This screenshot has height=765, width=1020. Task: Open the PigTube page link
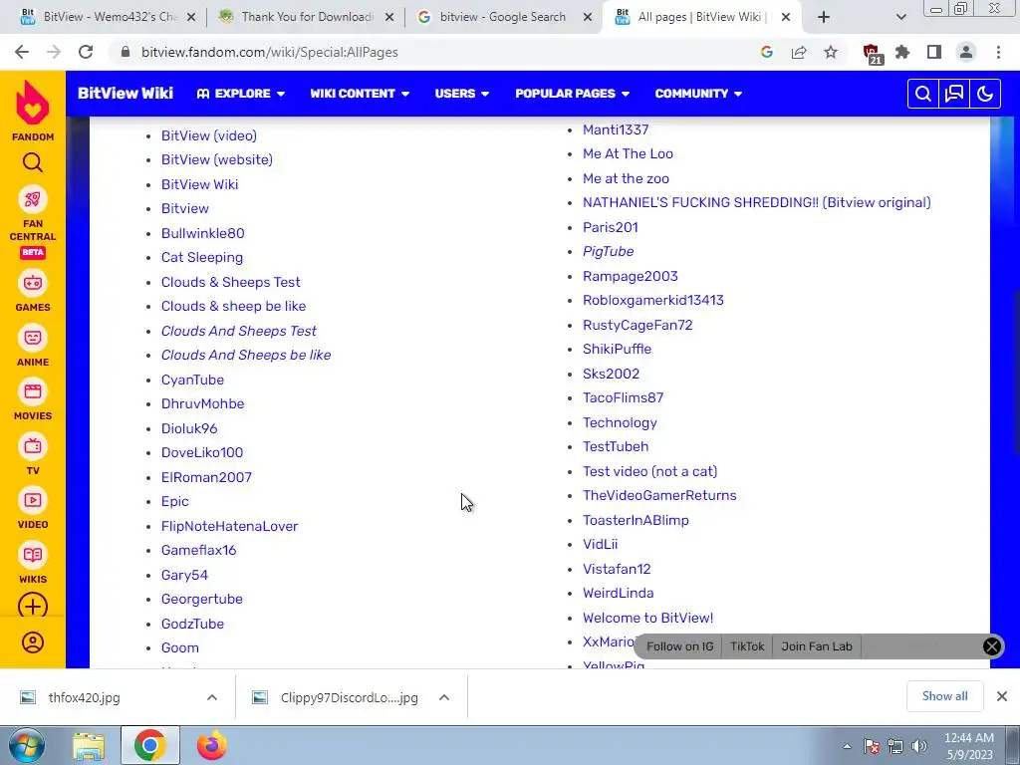[x=609, y=252]
